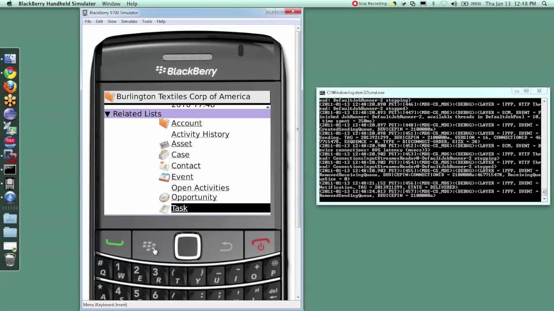Open the simulator Tools menu
This screenshot has width=554, height=311.
click(x=147, y=21)
